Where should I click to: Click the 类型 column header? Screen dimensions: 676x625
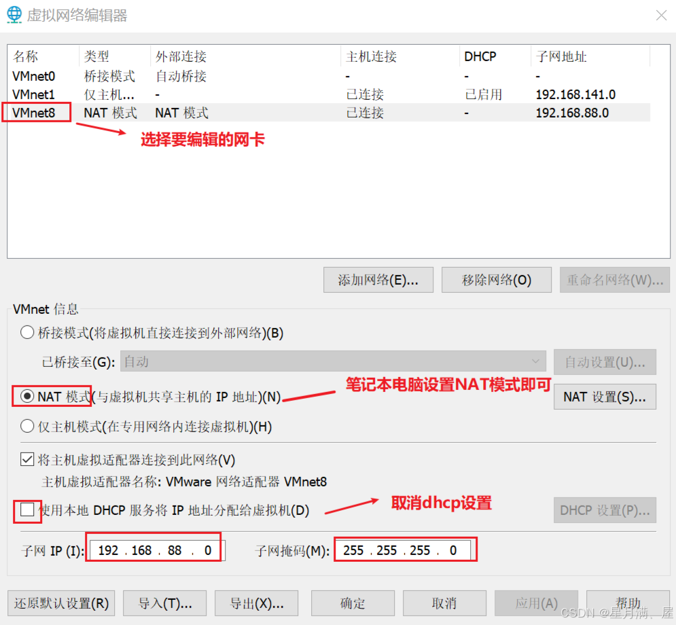(x=115, y=56)
